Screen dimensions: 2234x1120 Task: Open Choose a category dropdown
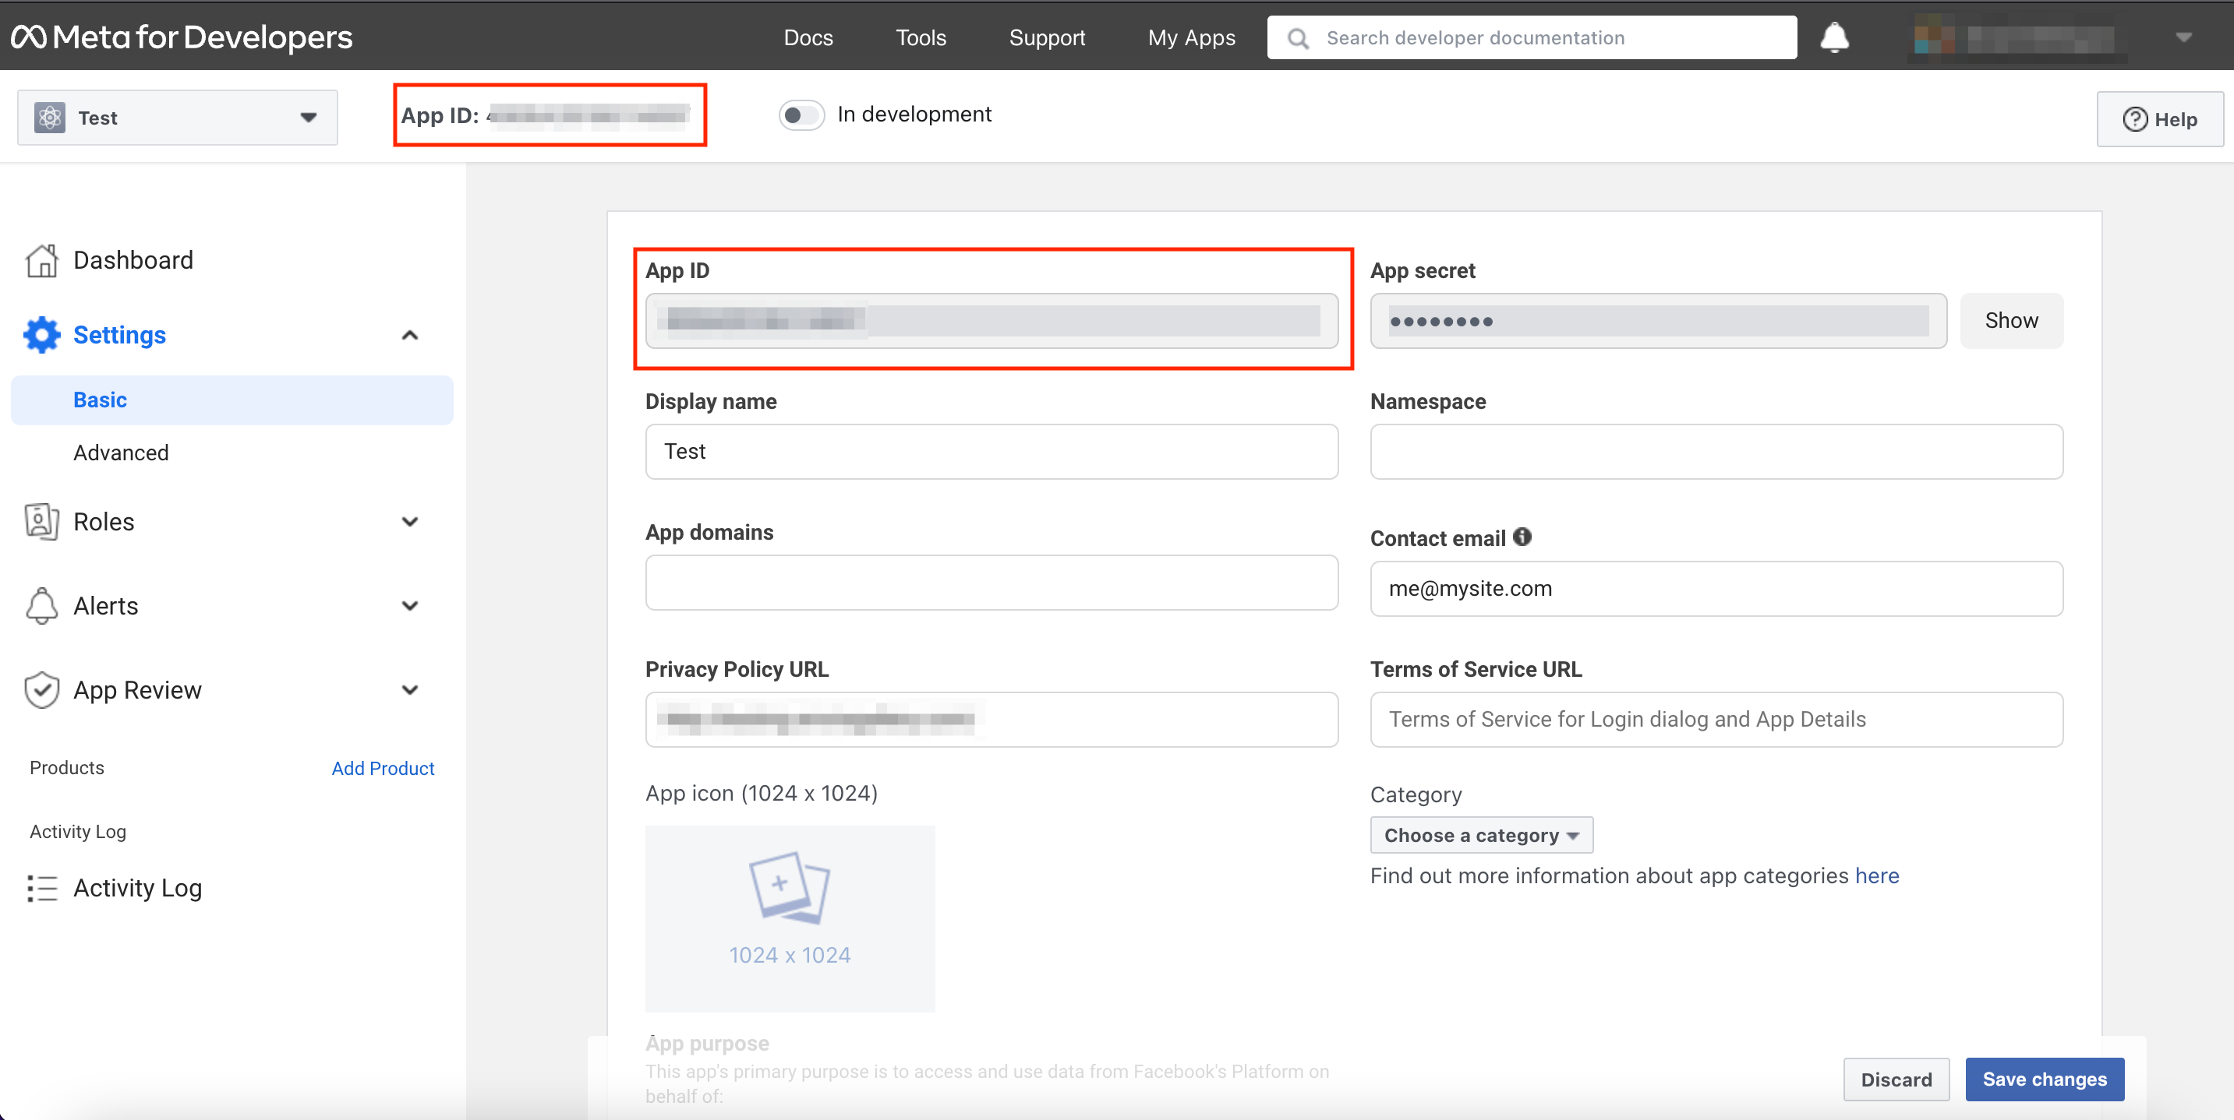click(x=1480, y=835)
